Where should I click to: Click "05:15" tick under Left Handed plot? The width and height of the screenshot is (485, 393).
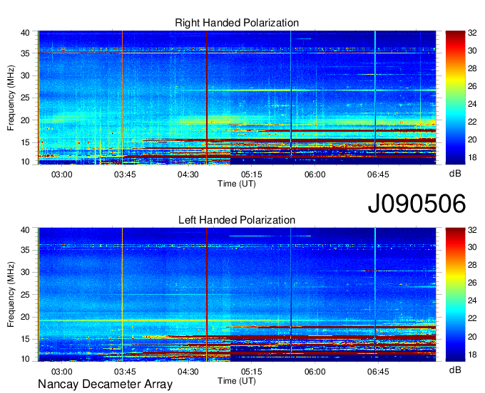[x=252, y=372]
